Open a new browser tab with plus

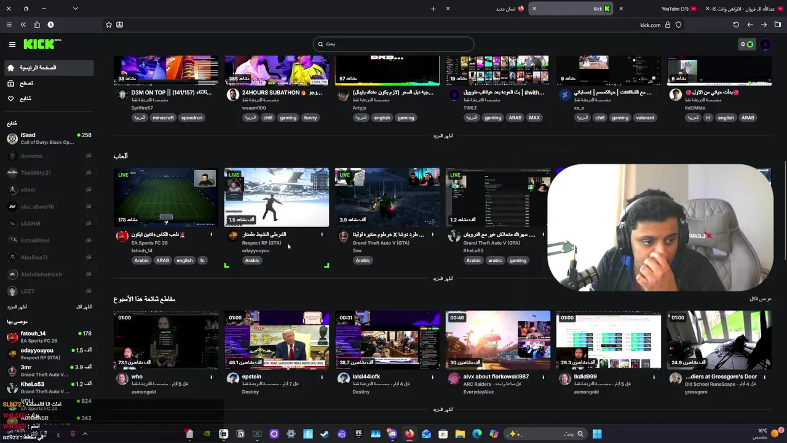(x=433, y=9)
